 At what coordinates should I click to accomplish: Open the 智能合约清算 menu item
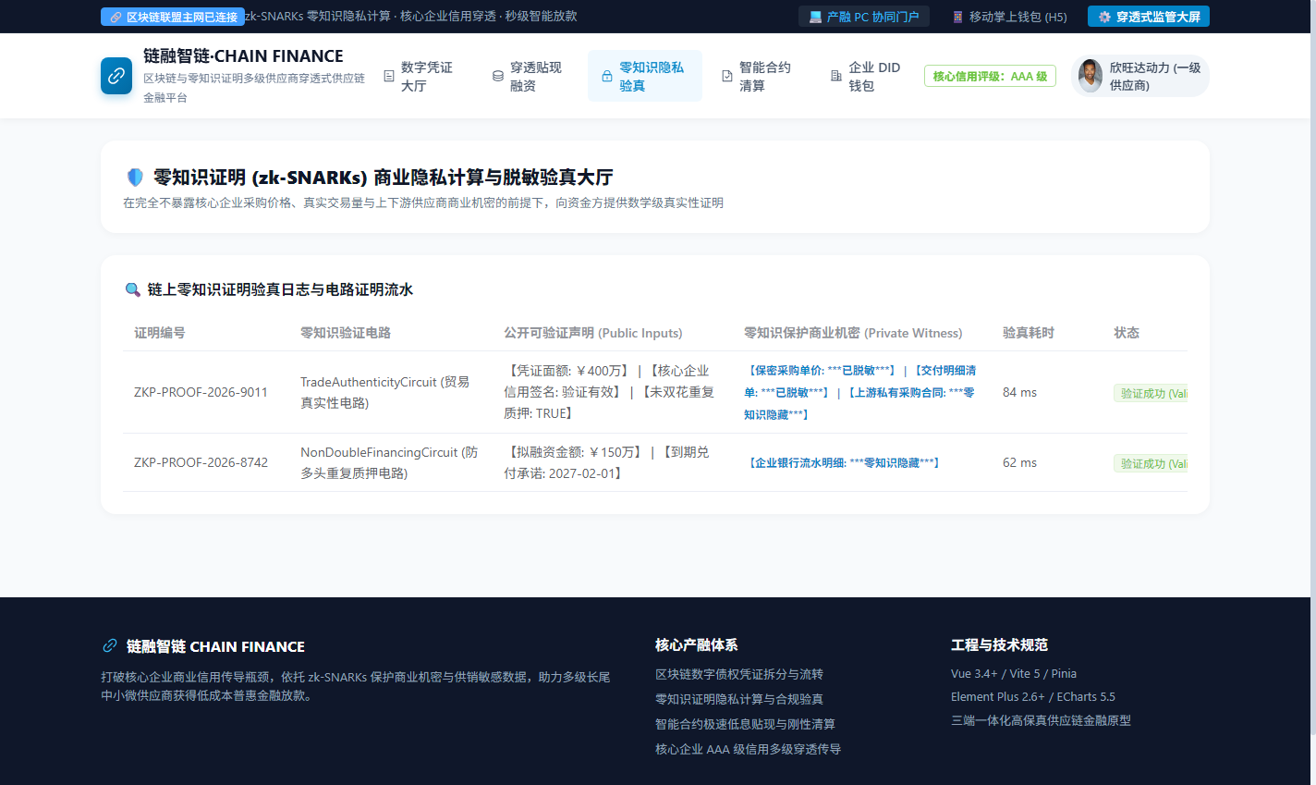click(x=757, y=76)
